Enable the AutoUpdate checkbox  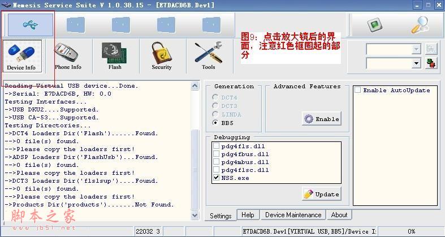[x=357, y=91]
